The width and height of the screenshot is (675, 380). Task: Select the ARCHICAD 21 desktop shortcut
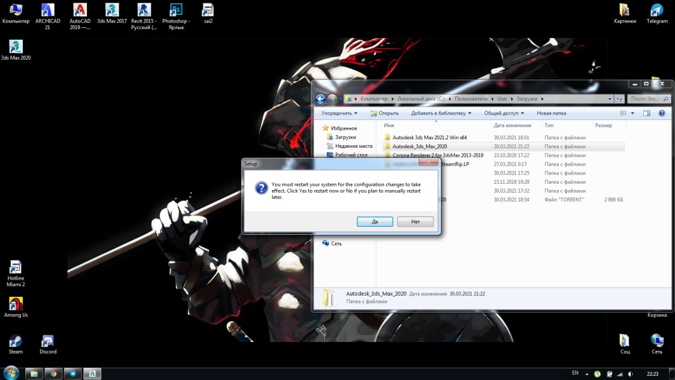47,16
